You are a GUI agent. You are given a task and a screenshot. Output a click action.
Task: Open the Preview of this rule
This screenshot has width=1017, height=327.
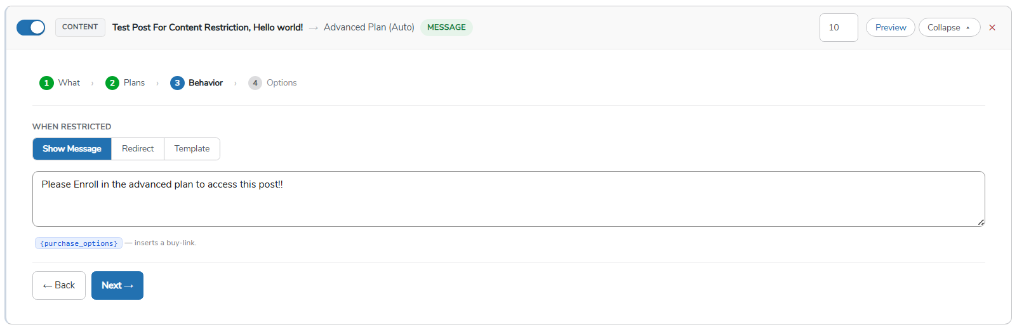tap(890, 27)
